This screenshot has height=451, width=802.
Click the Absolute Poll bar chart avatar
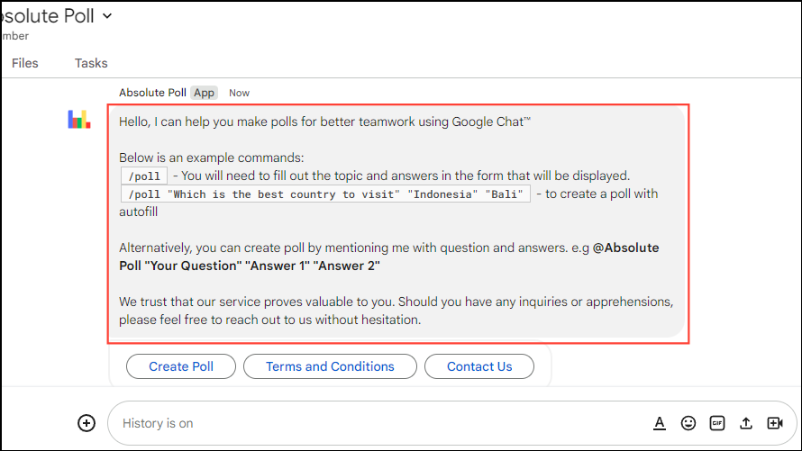pyautogui.click(x=79, y=119)
